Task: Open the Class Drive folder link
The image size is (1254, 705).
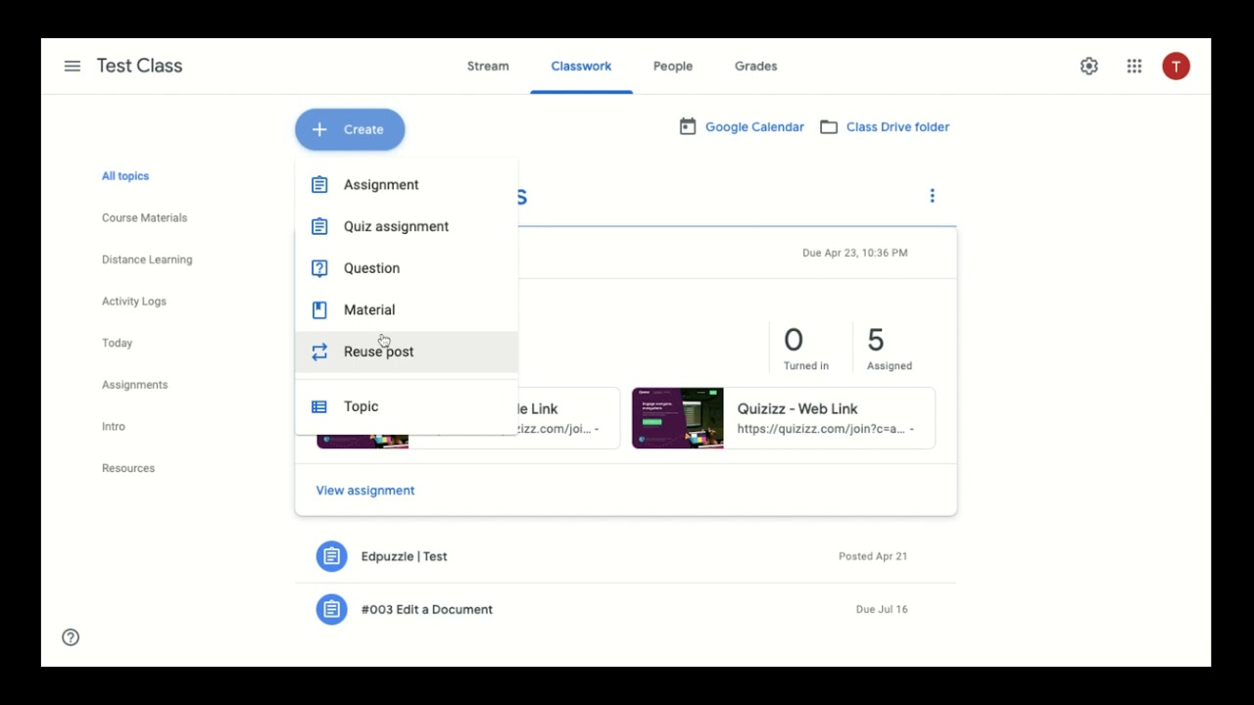Action: [897, 127]
